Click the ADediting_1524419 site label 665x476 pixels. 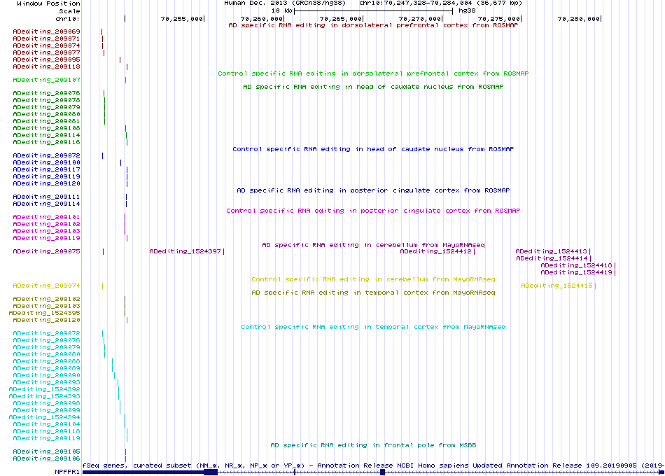pyautogui.click(x=576, y=272)
